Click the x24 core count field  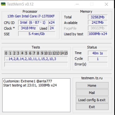52,22
